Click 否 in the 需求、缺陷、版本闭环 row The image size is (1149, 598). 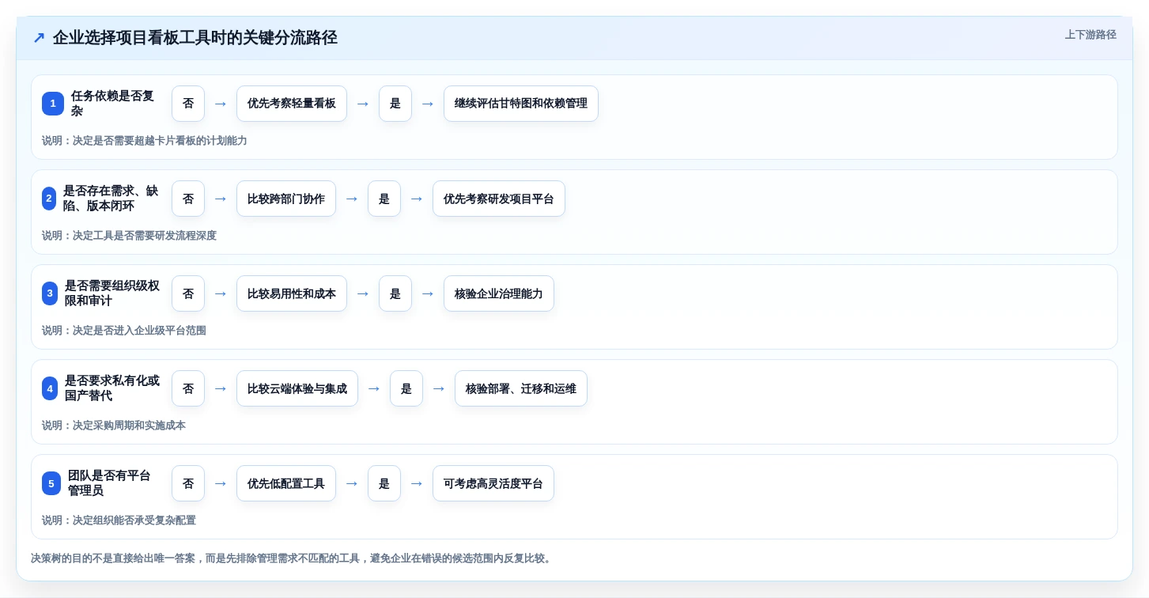(x=188, y=199)
